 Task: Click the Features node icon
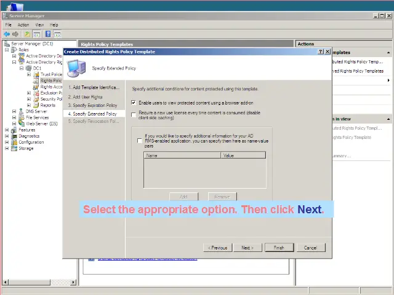pos(14,130)
